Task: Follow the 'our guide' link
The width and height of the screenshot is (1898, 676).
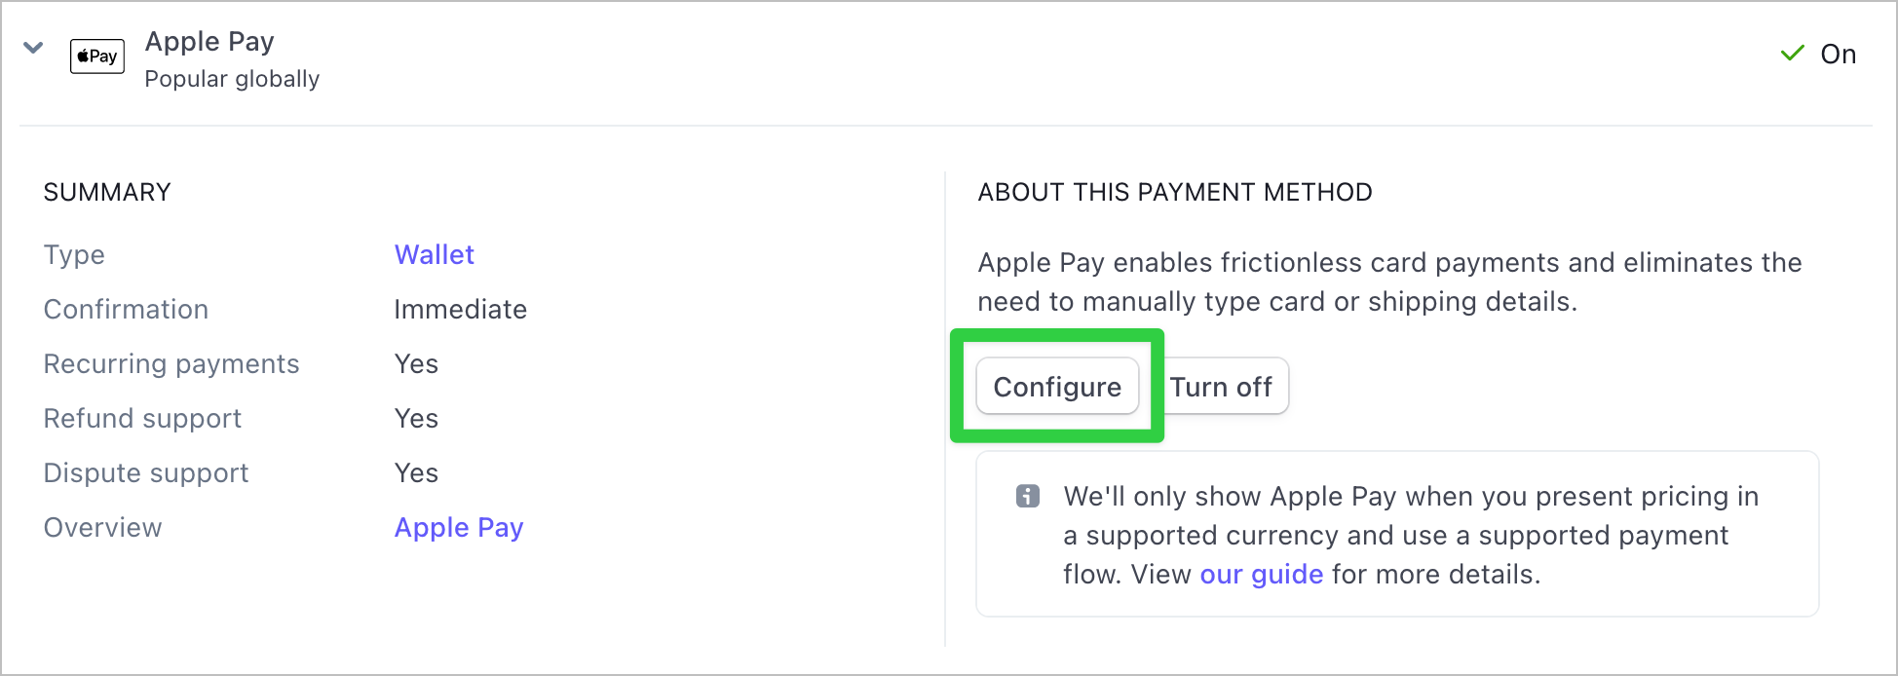Action: (1262, 575)
